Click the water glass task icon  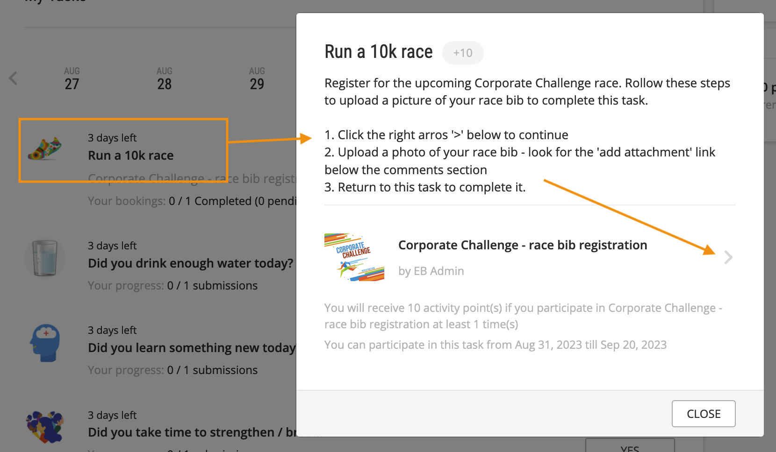(x=45, y=258)
